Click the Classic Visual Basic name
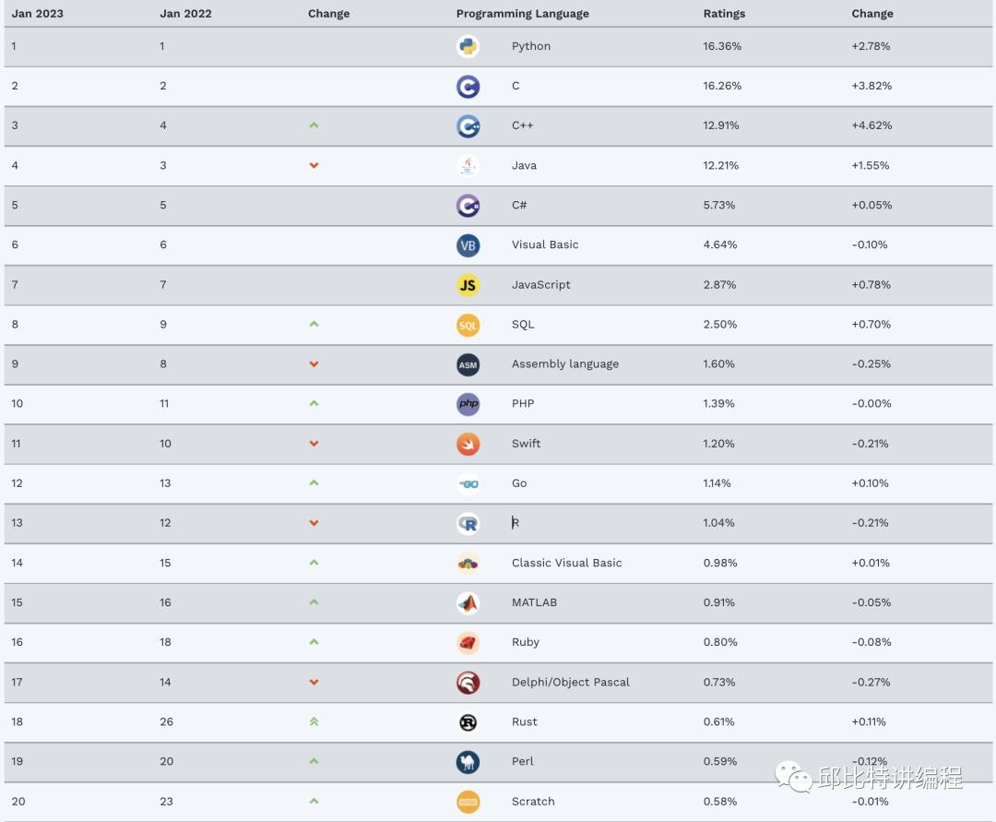Viewport: 996px width, 822px height. point(566,563)
